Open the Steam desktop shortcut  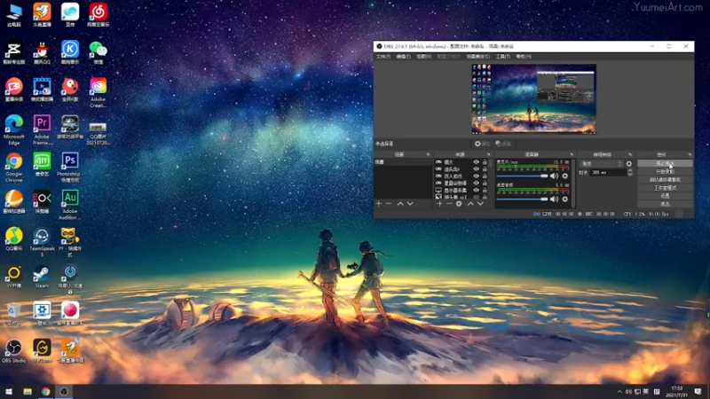42,277
